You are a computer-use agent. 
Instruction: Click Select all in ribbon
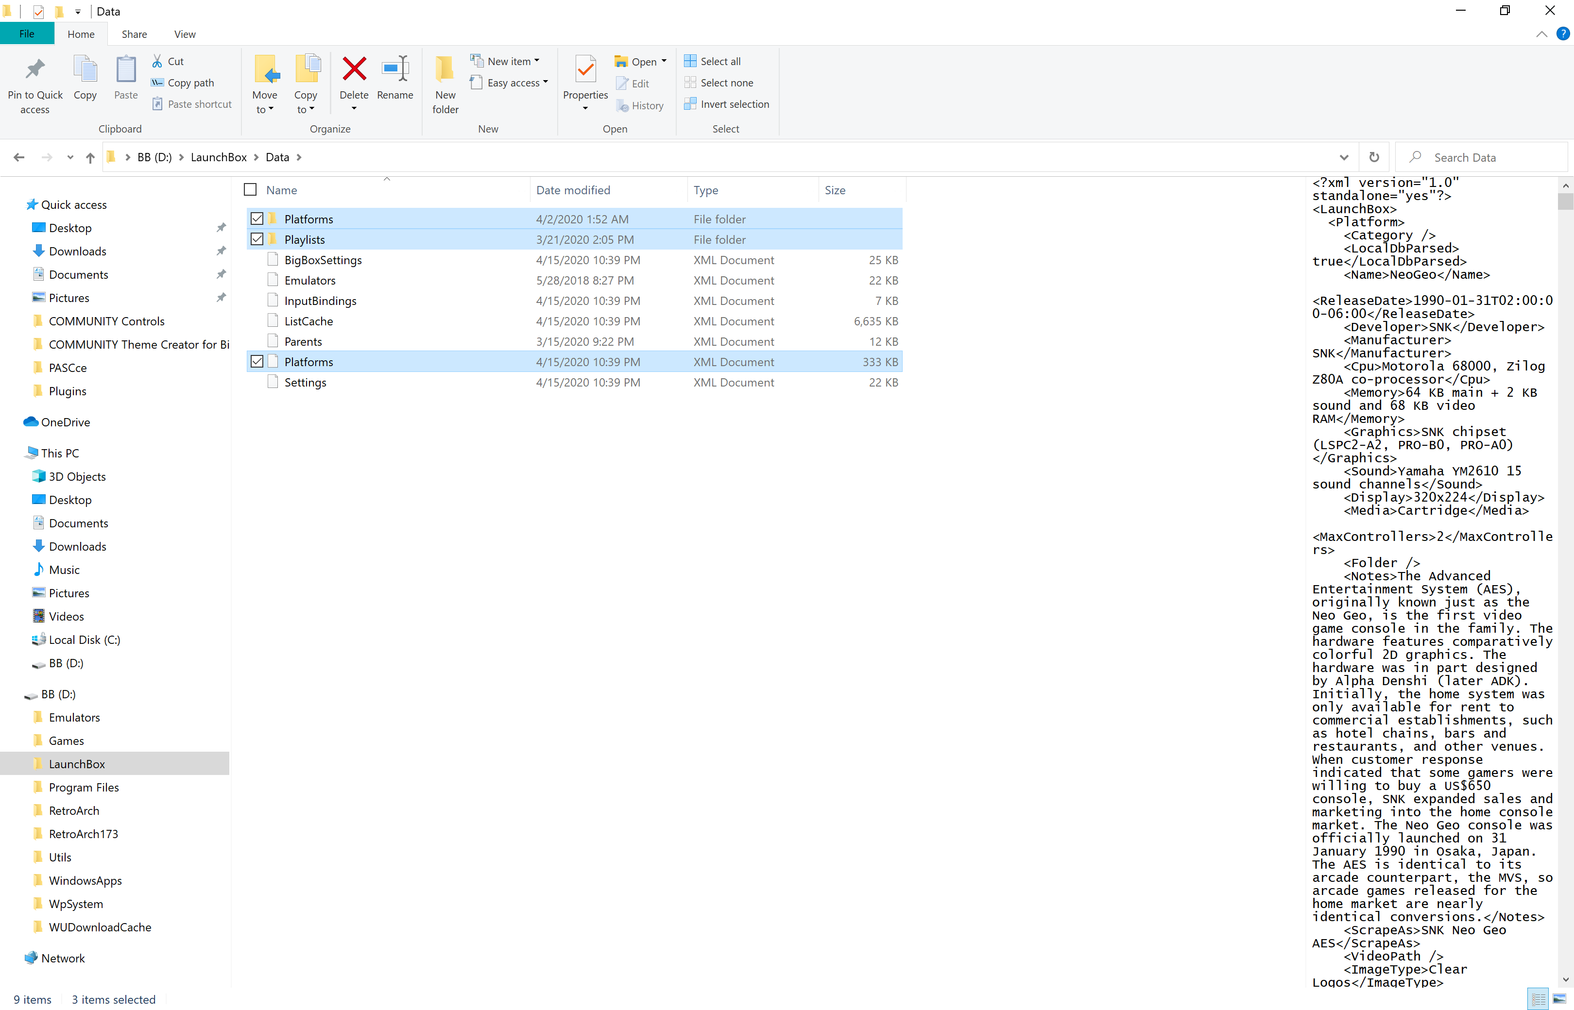713,61
